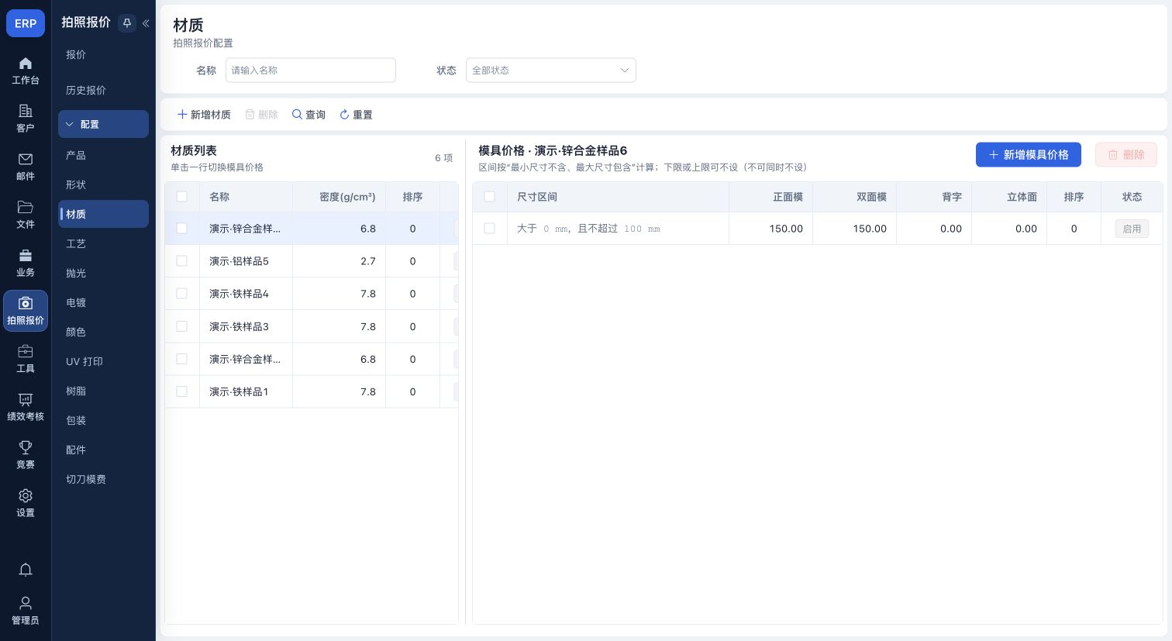Click the ERP logo icon
This screenshot has width=1172, height=641.
26,23
